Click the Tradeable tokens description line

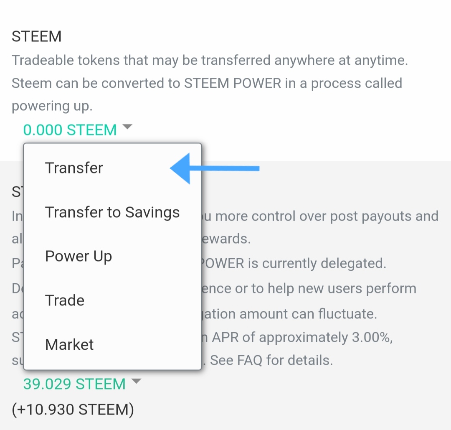click(x=210, y=61)
